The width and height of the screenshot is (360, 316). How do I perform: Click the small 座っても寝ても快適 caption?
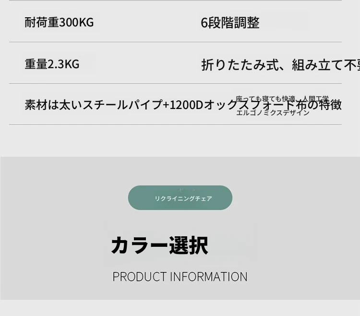coord(265,99)
